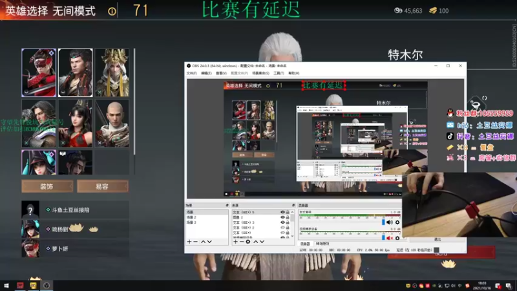Open the 查看(V) menu in OBS
Image resolution: width=517 pixels, height=291 pixels.
tap(221, 73)
